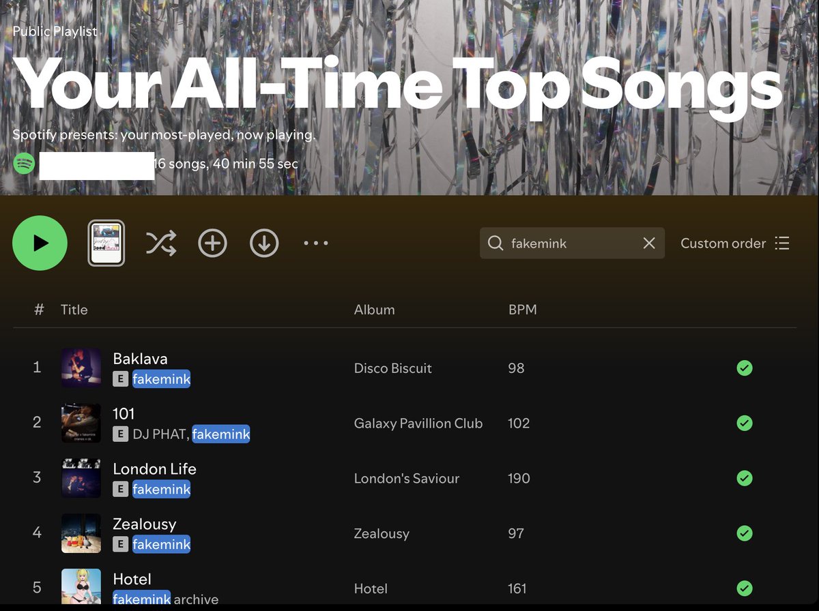Open artist DJ PHAT on 101
The height and width of the screenshot is (611, 819).
(159, 434)
